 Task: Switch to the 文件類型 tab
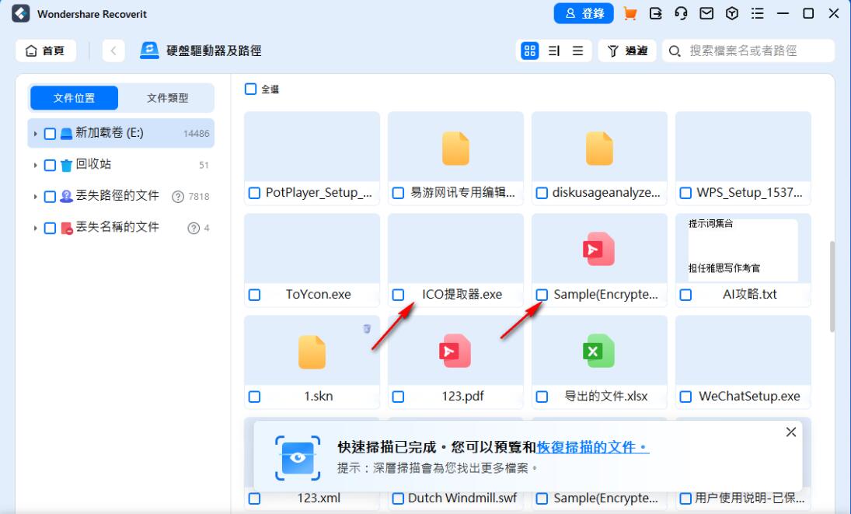click(x=166, y=97)
